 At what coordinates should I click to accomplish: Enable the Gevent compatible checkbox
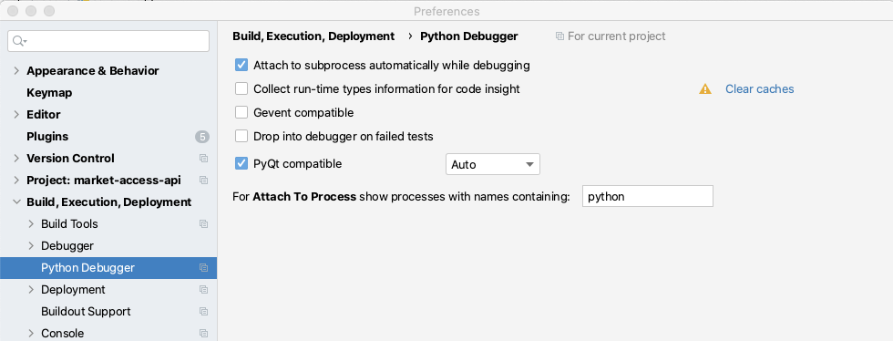click(x=241, y=112)
